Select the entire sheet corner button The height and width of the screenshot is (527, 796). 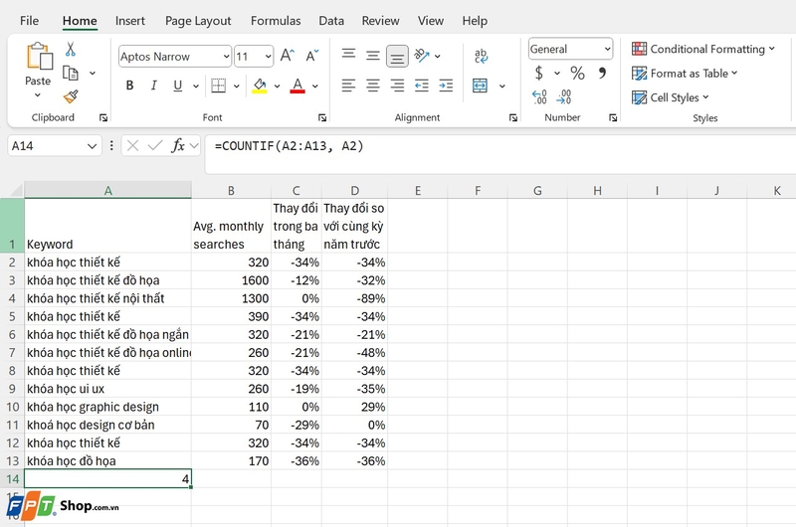[x=12, y=190]
